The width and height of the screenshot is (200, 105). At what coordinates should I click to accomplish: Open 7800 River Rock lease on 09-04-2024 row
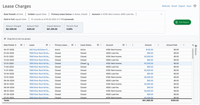click(40, 81)
